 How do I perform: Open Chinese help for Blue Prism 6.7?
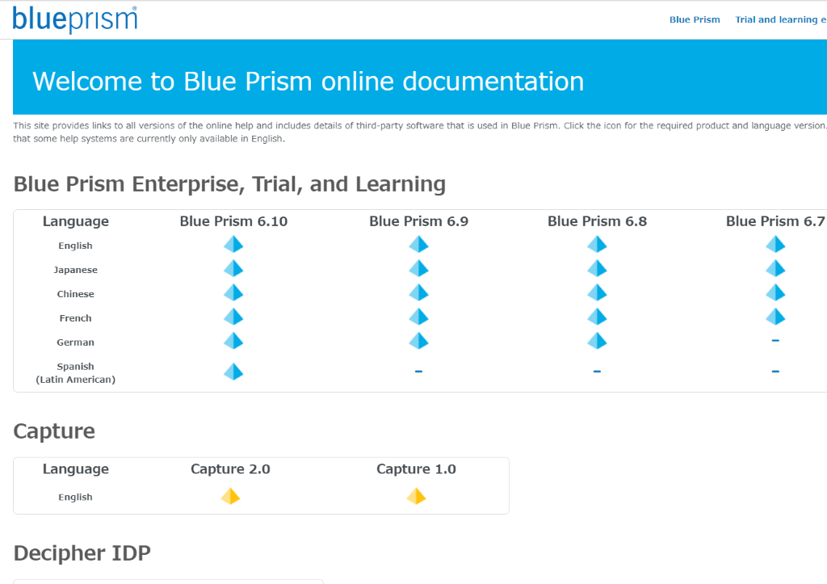click(775, 293)
